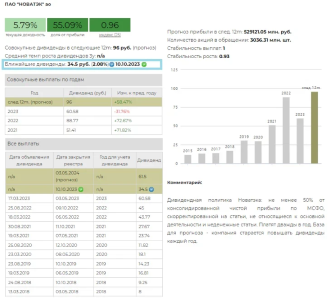The width and height of the screenshot is (335, 298).
Task: Select the olive 'след 12m' forecast chart bar
Action: click(x=314, y=127)
